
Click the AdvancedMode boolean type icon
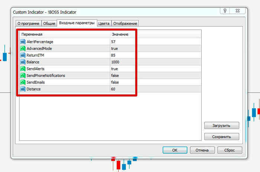(x=23, y=49)
